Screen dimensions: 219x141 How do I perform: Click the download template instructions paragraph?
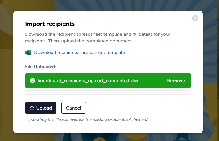pos(98,38)
